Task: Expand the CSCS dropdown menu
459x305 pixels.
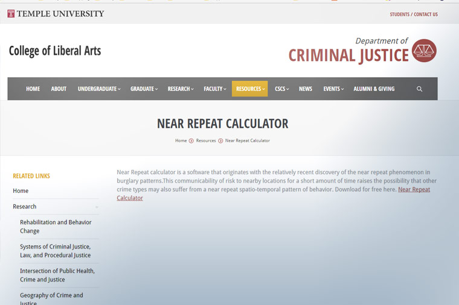Action: click(x=281, y=89)
